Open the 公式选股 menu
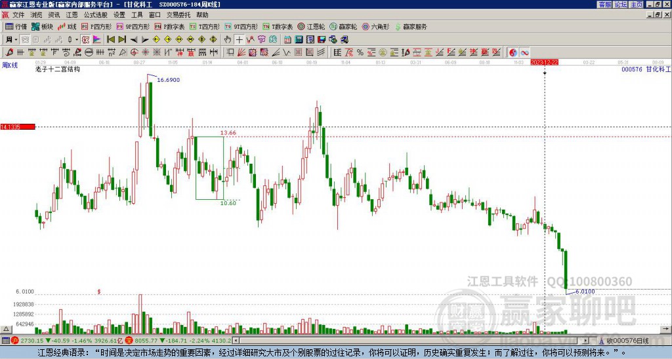 coord(96,15)
